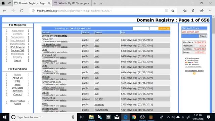215x121 pixels.
Task: Open OneDrive cloud tray icon
Action: pyautogui.click(x=178, y=117)
